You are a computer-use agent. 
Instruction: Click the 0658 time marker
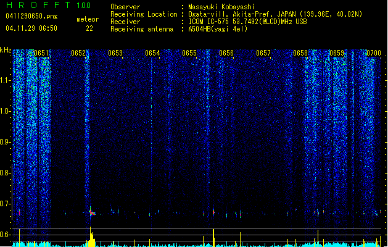pos(300,53)
